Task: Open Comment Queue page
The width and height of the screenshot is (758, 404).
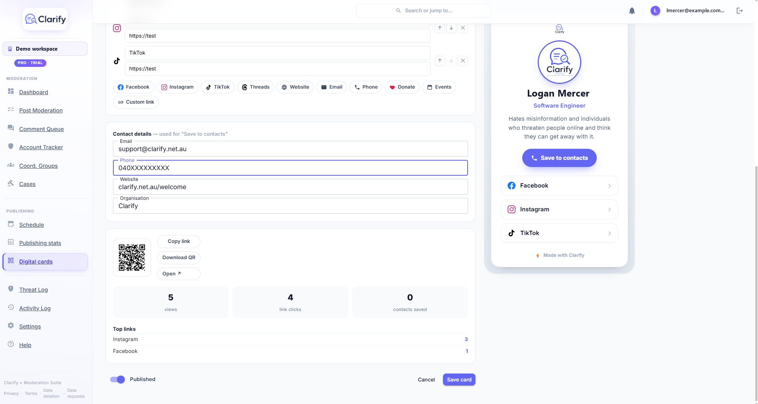Action: click(41, 129)
